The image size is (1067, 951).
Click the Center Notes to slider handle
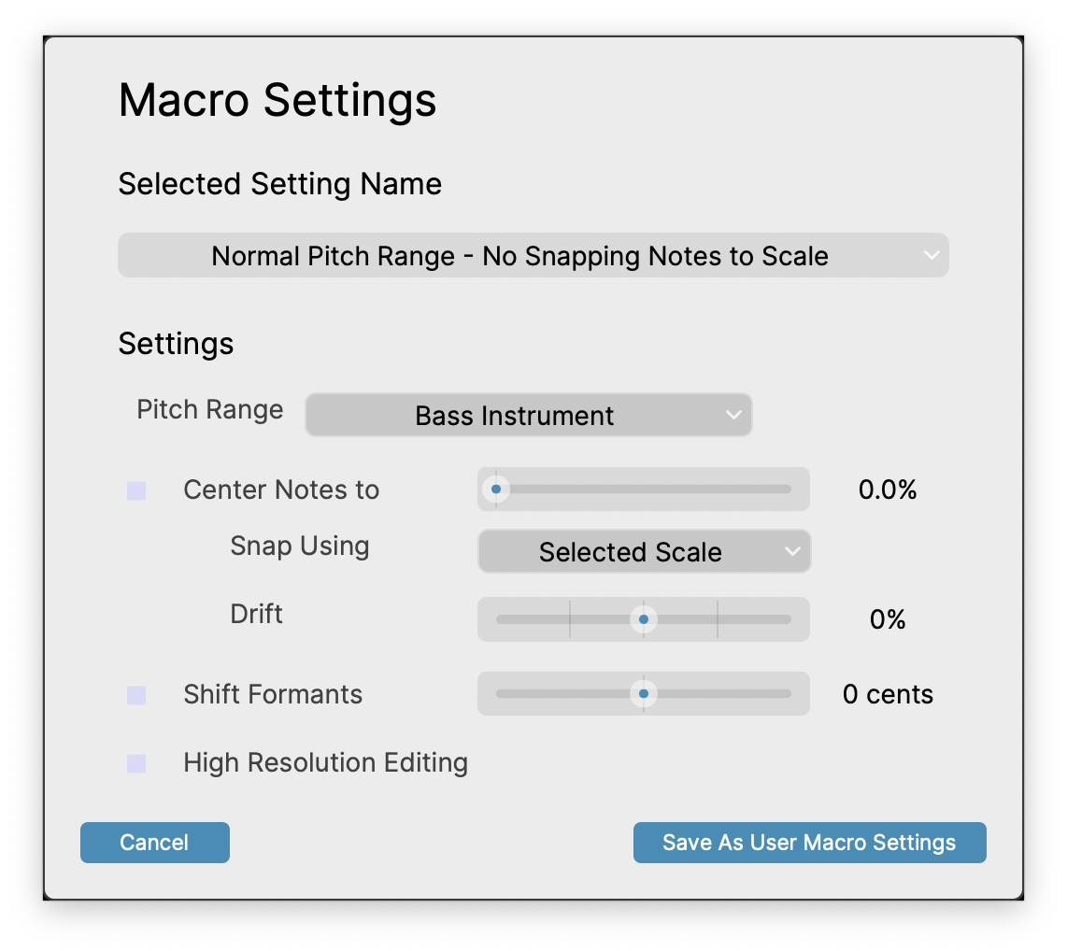tap(497, 489)
